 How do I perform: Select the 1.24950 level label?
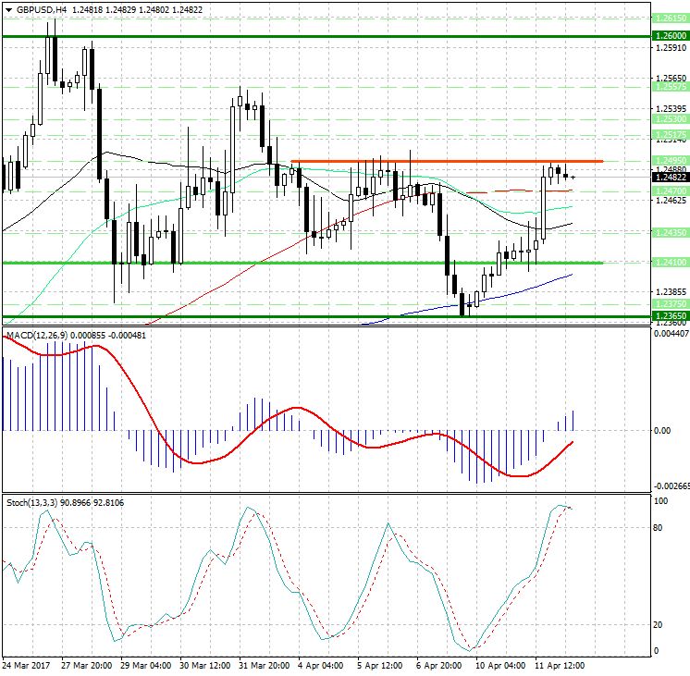[x=671, y=161]
